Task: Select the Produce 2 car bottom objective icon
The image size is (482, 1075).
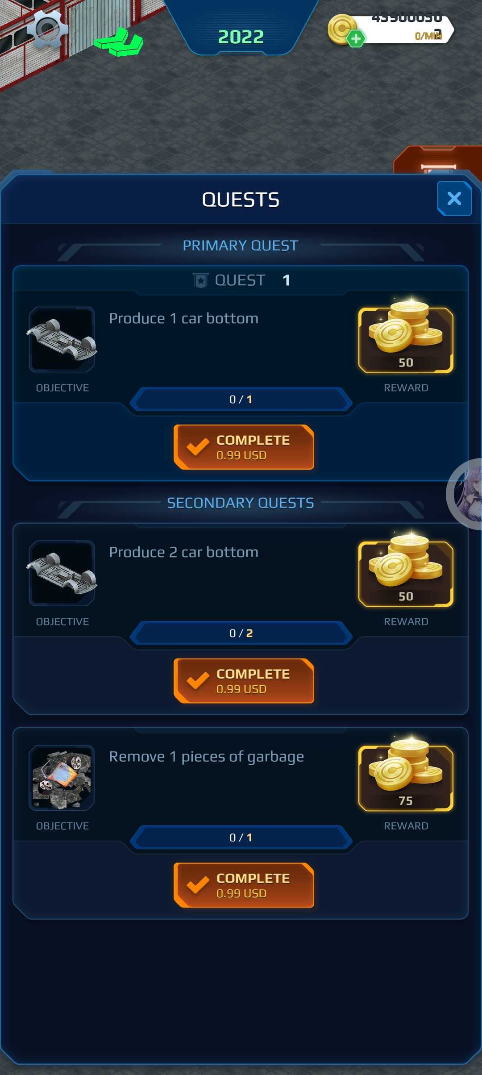Action: coord(62,573)
